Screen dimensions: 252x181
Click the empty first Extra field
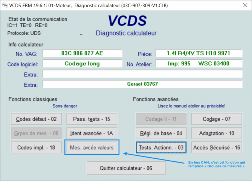pos(142,74)
